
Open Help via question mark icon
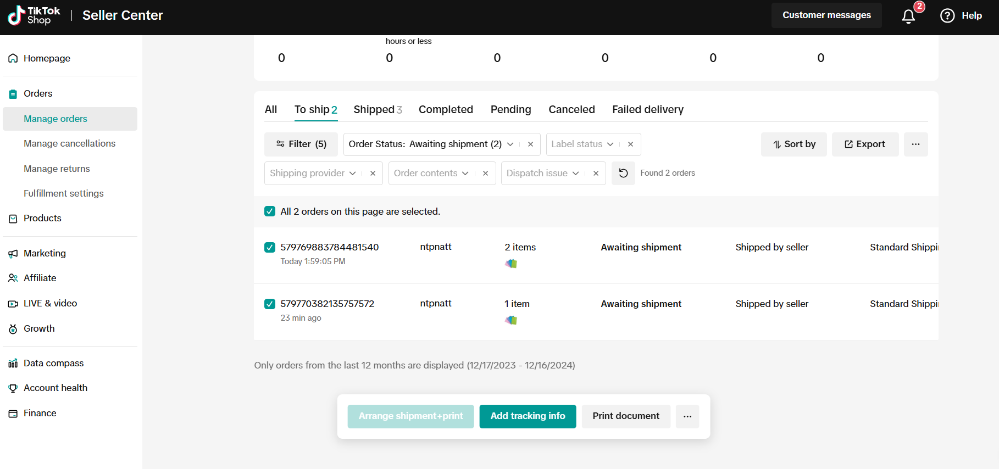[947, 15]
